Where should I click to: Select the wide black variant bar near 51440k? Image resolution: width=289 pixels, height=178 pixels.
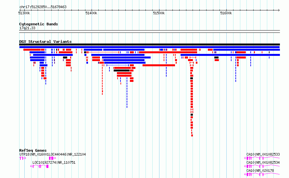click(x=122, y=70)
